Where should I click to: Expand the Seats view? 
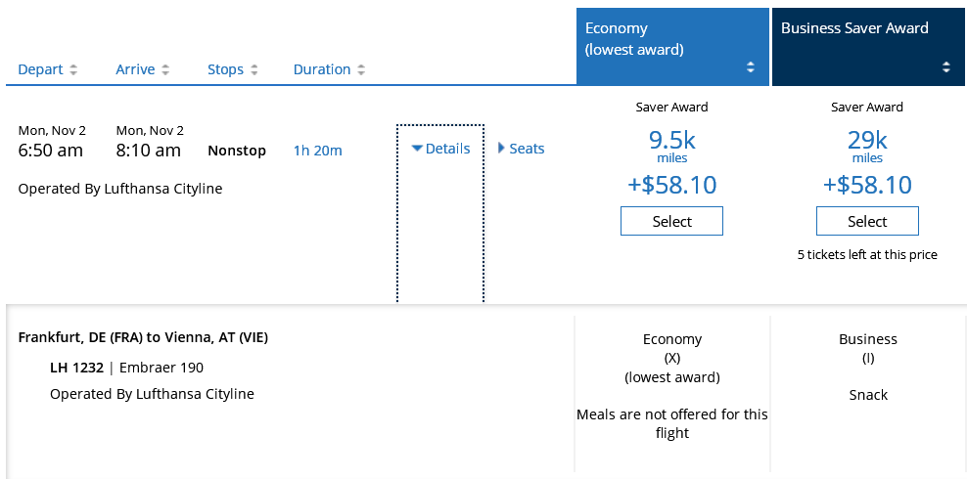coord(521,149)
